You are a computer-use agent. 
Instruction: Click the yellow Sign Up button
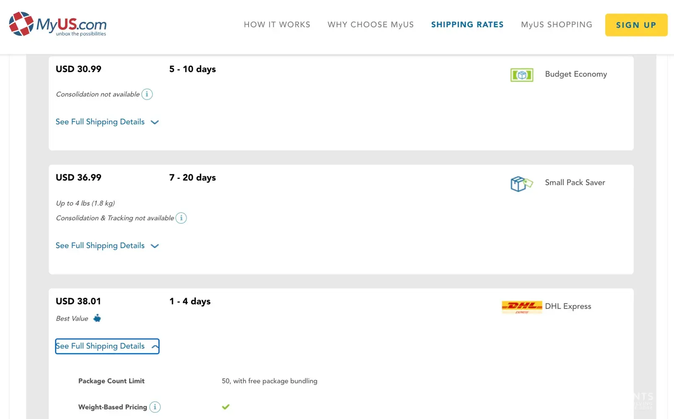636,25
